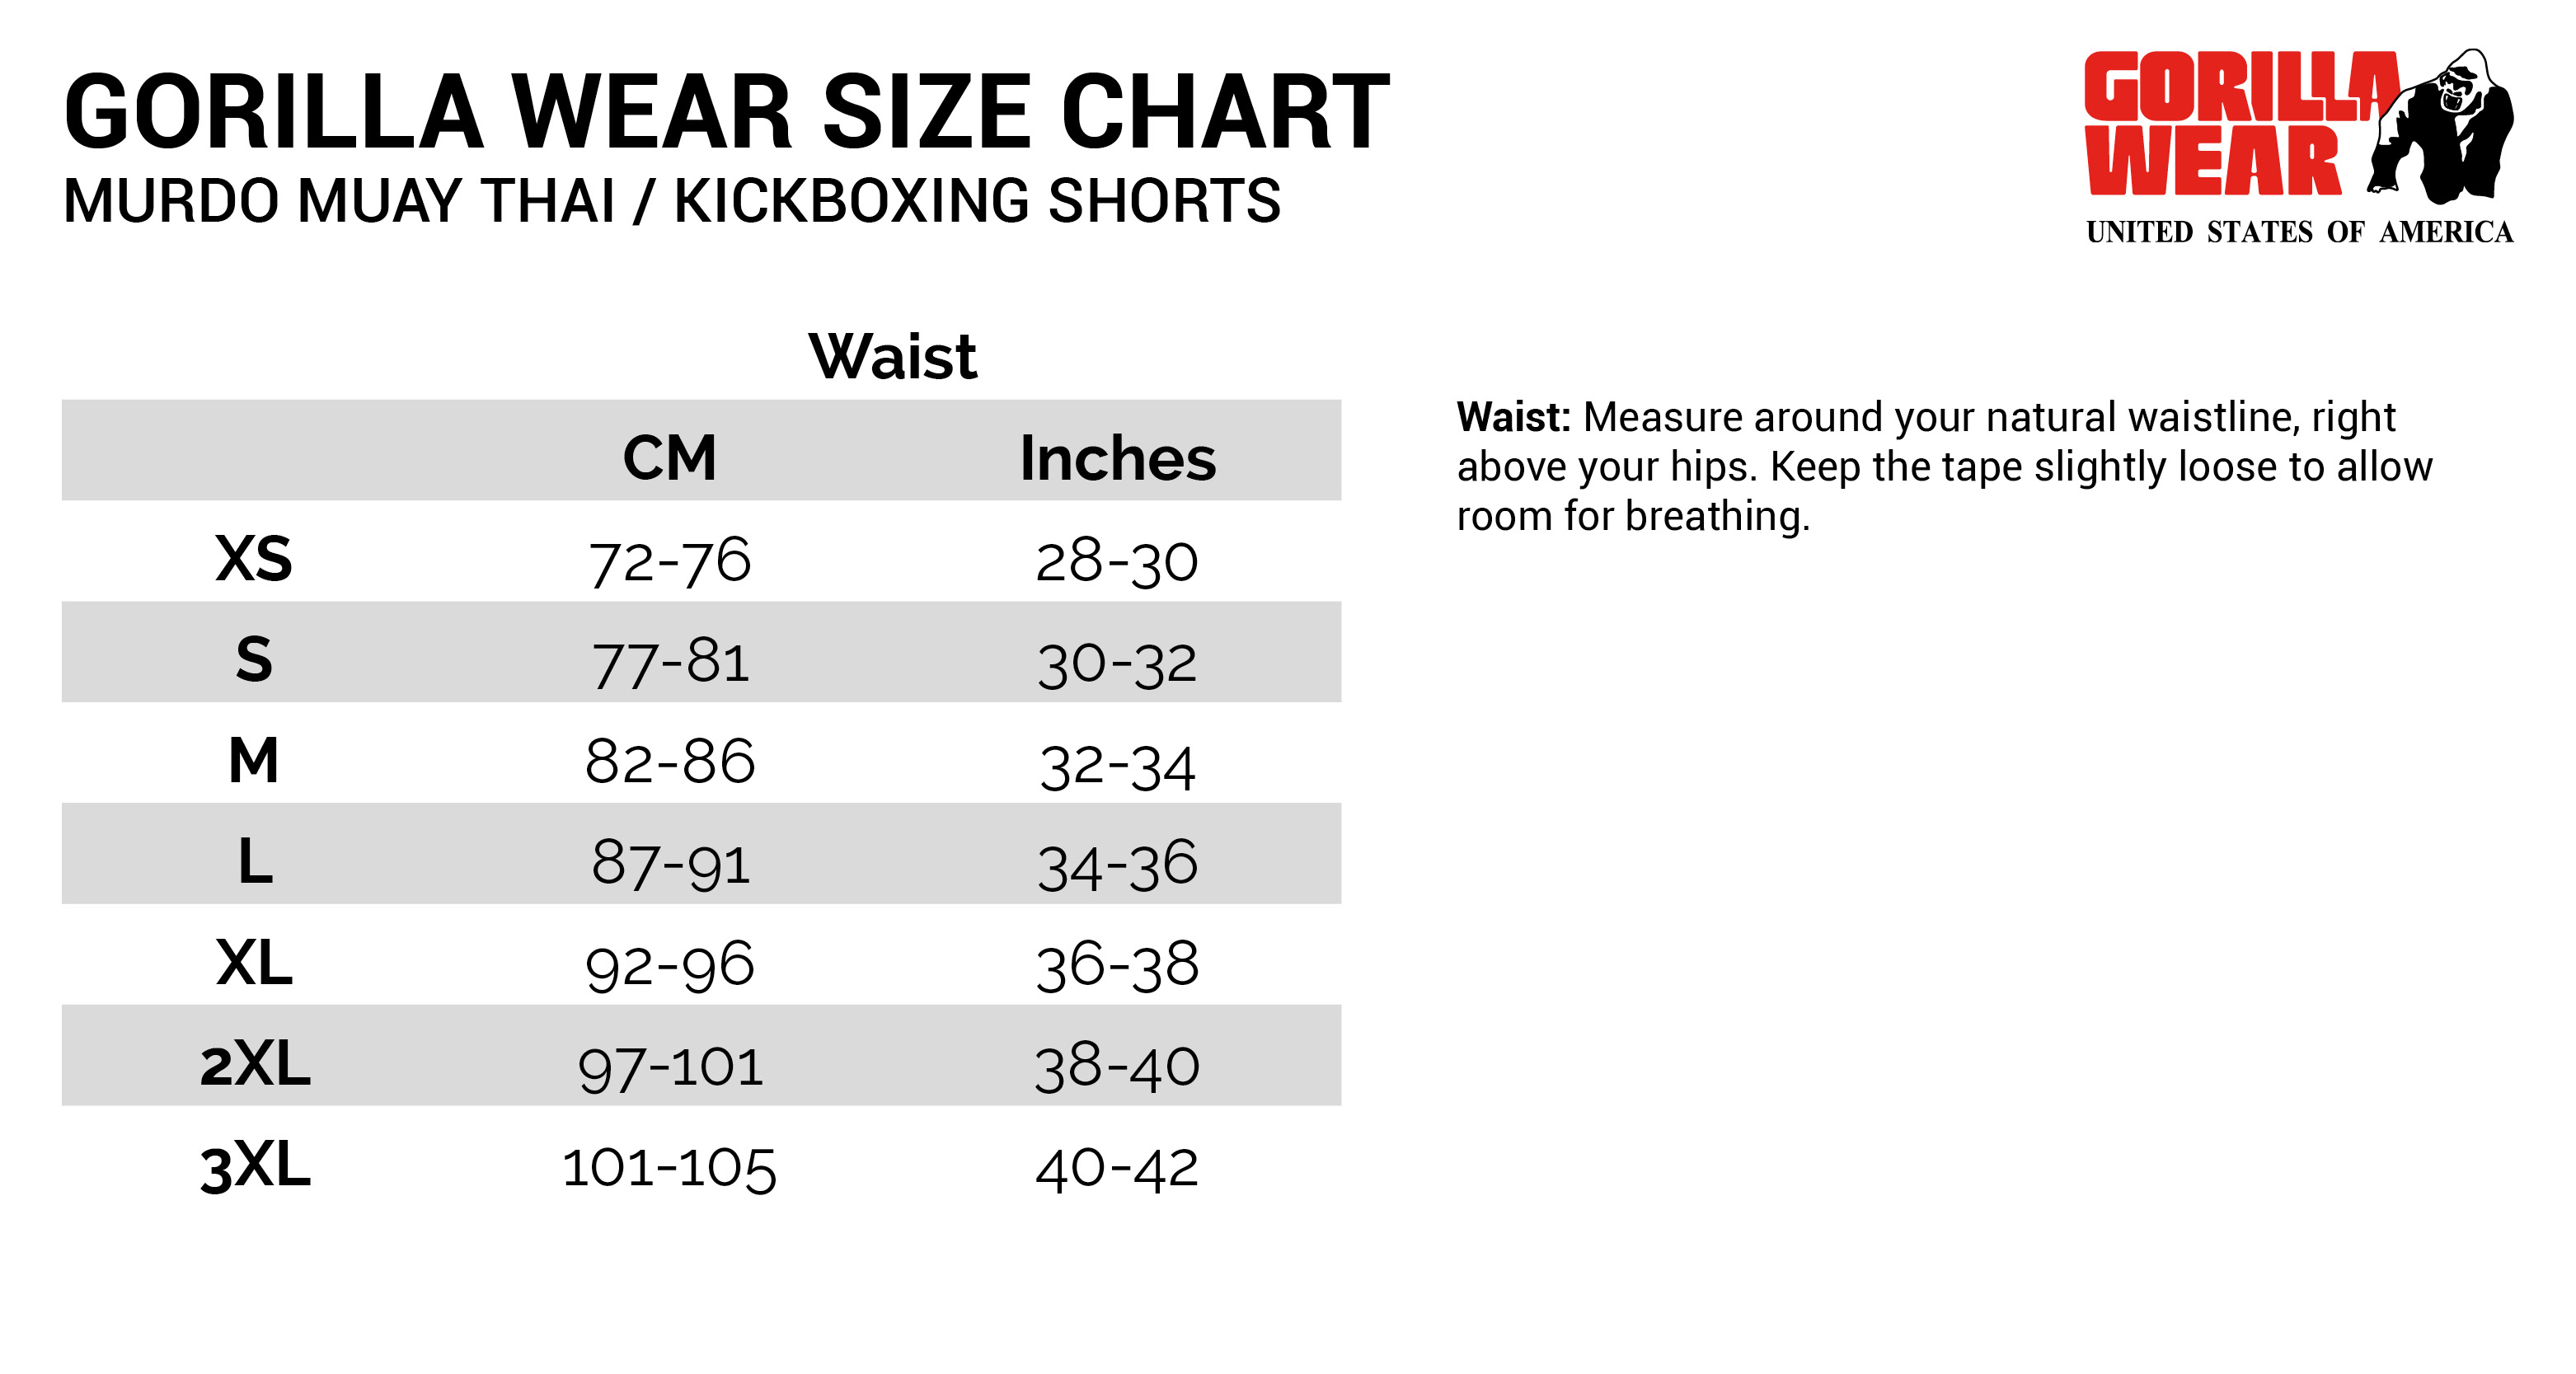
Task: Select the M size row label
Action: click(254, 760)
